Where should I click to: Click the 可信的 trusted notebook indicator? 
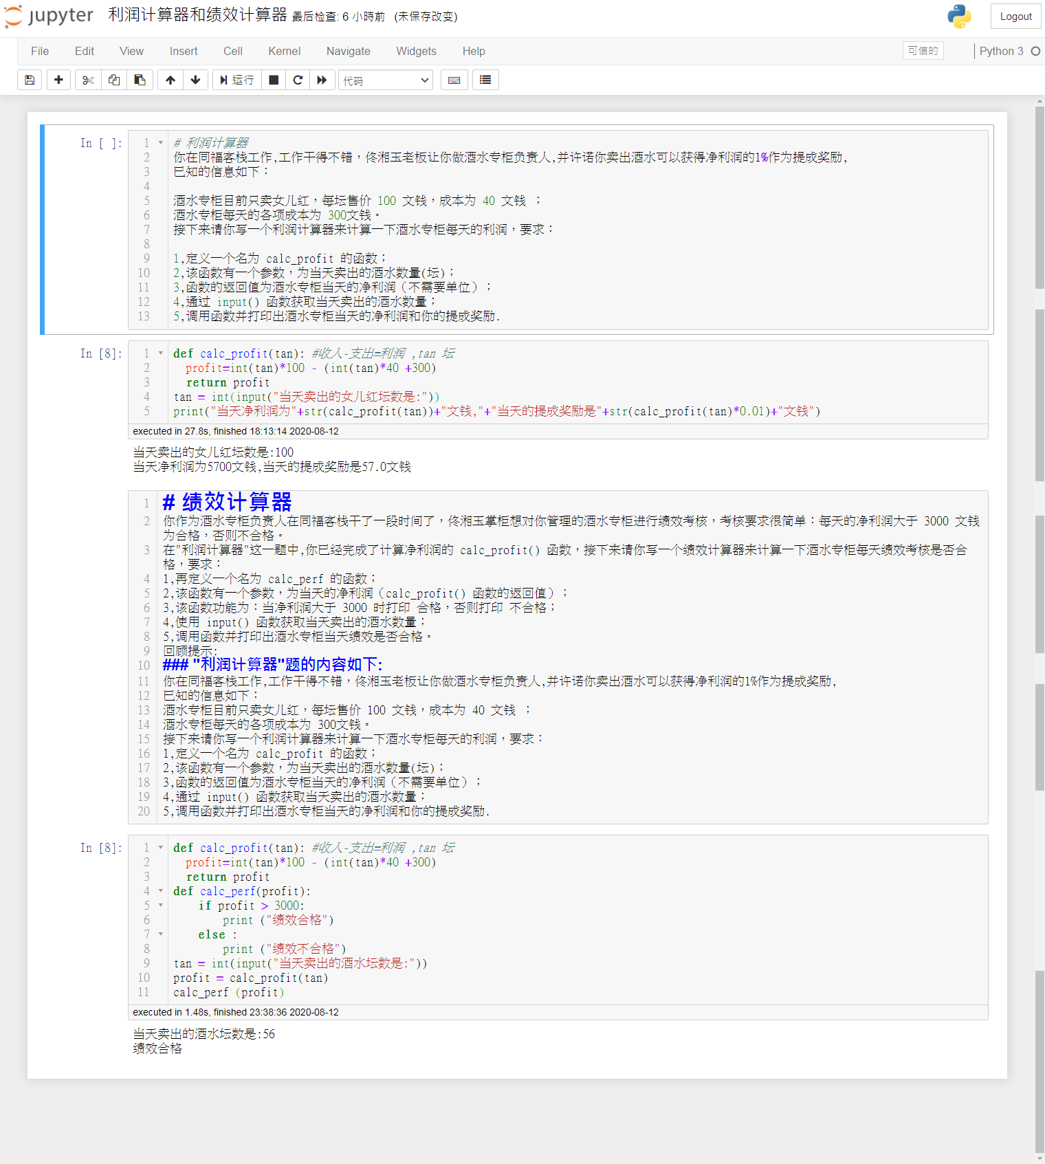coord(923,51)
